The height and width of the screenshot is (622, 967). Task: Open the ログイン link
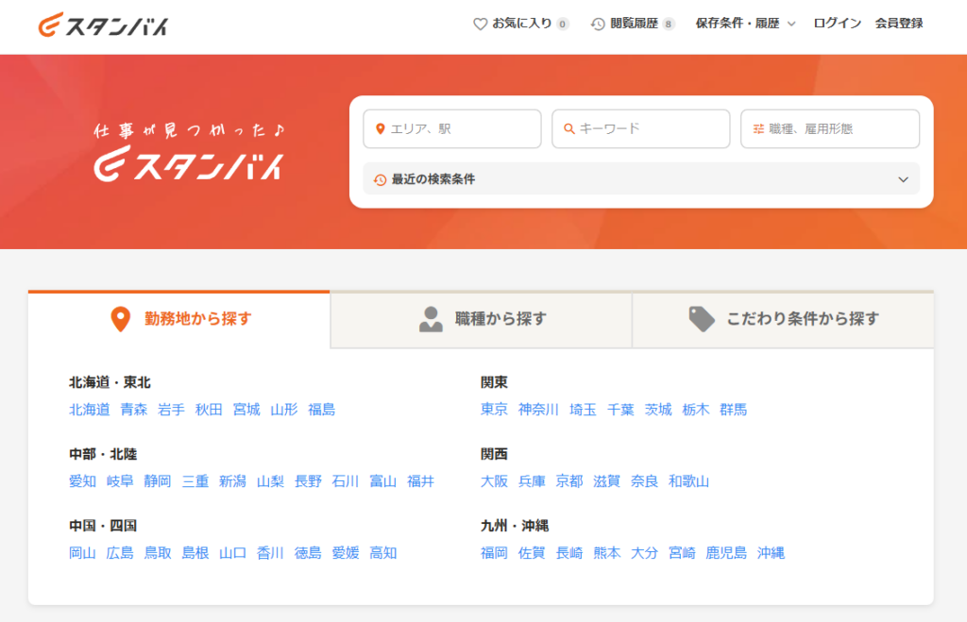coord(837,24)
